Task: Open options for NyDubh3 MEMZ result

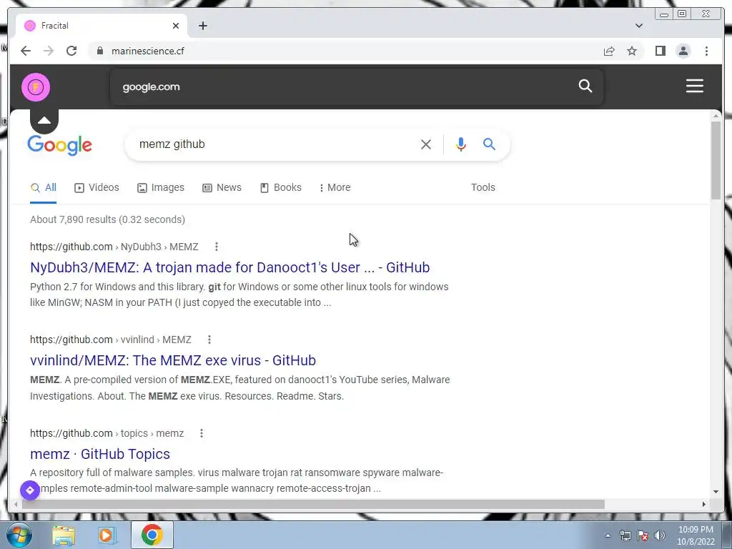Action: [x=216, y=247]
